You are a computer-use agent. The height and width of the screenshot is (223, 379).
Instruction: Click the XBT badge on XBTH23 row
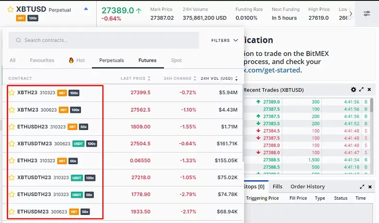62,93
